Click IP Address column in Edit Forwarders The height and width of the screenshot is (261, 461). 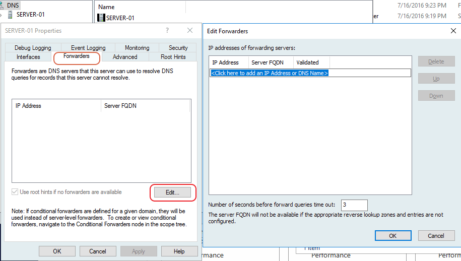(x=229, y=62)
